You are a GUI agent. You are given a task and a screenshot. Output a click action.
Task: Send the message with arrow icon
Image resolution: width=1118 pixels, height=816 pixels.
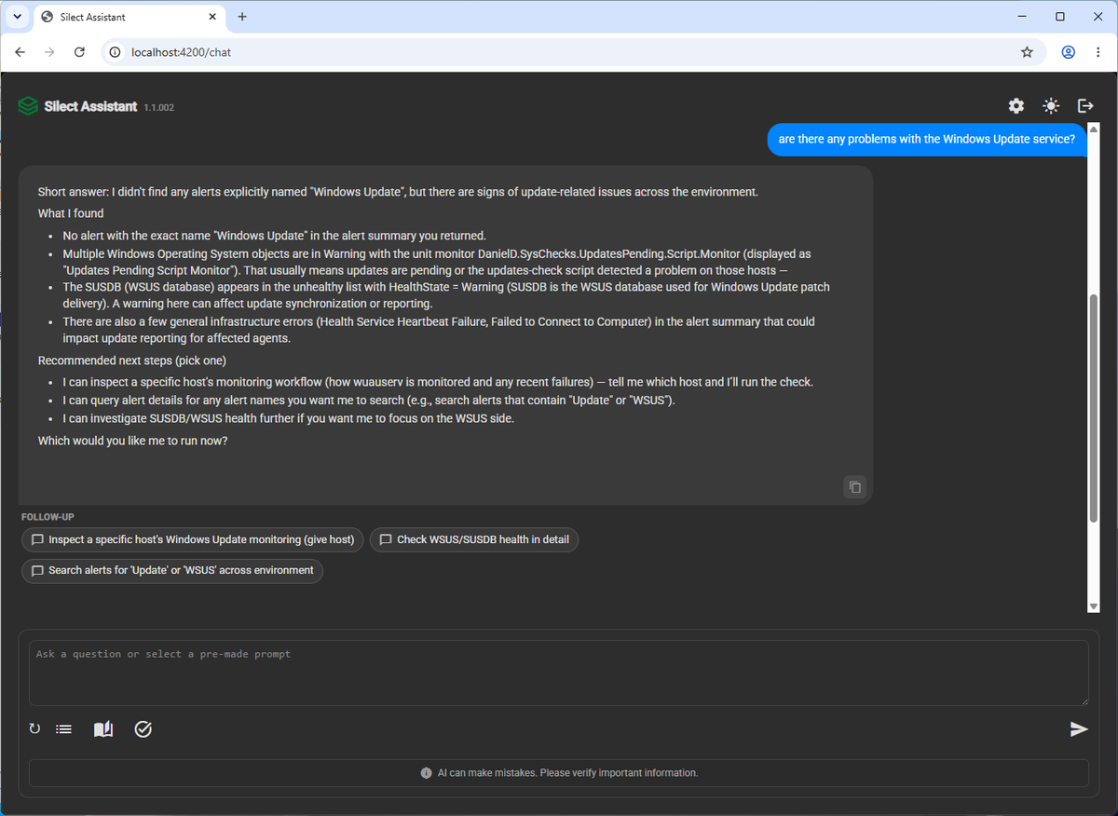pos(1079,729)
